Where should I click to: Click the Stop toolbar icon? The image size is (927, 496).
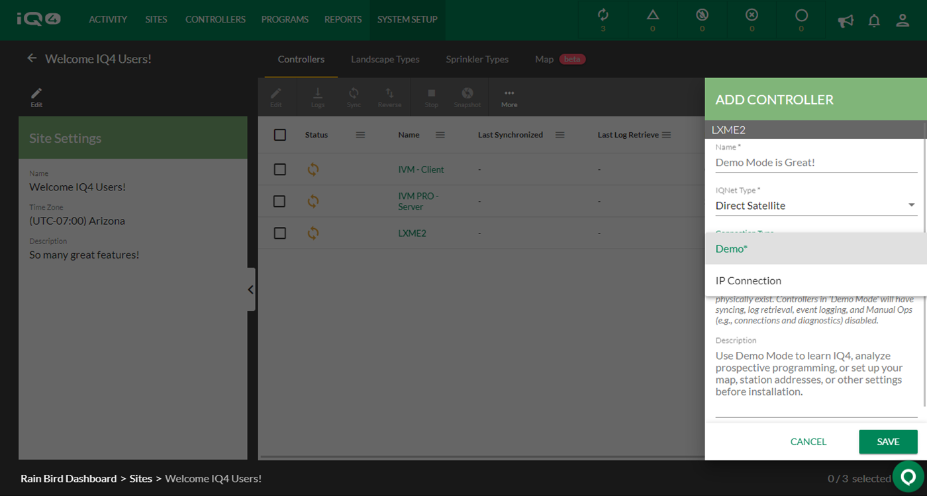pyautogui.click(x=431, y=97)
